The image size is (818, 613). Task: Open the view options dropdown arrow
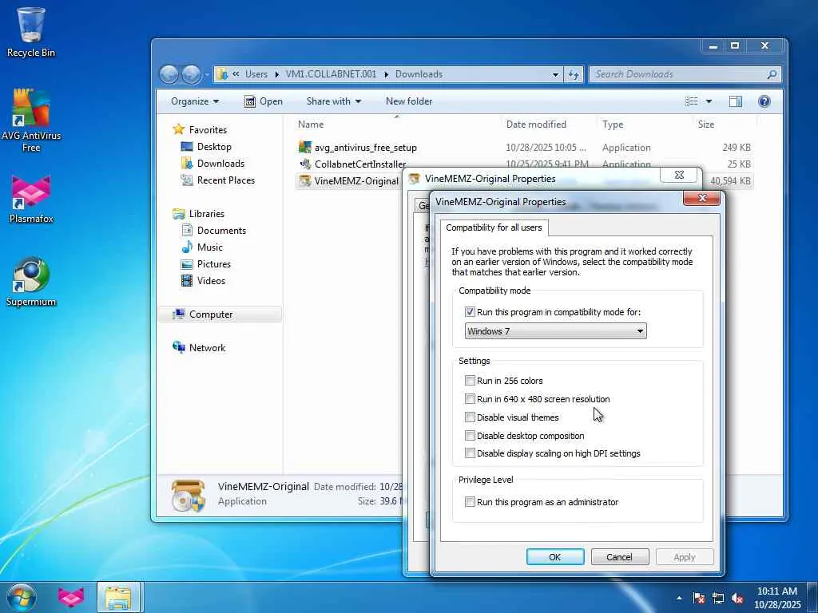[x=709, y=101]
